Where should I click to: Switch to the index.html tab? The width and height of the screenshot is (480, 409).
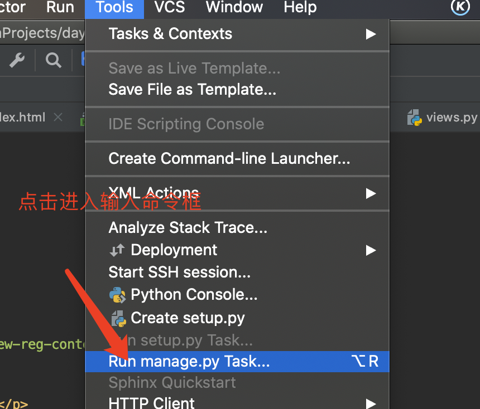(23, 118)
